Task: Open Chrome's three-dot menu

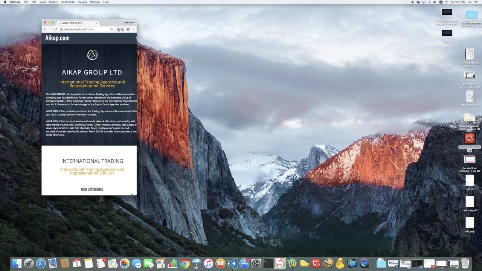Action: pos(133,29)
